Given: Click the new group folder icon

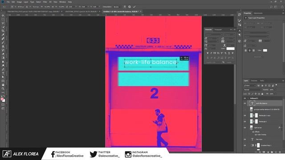Looking at the screenshot, I should point(272,152).
